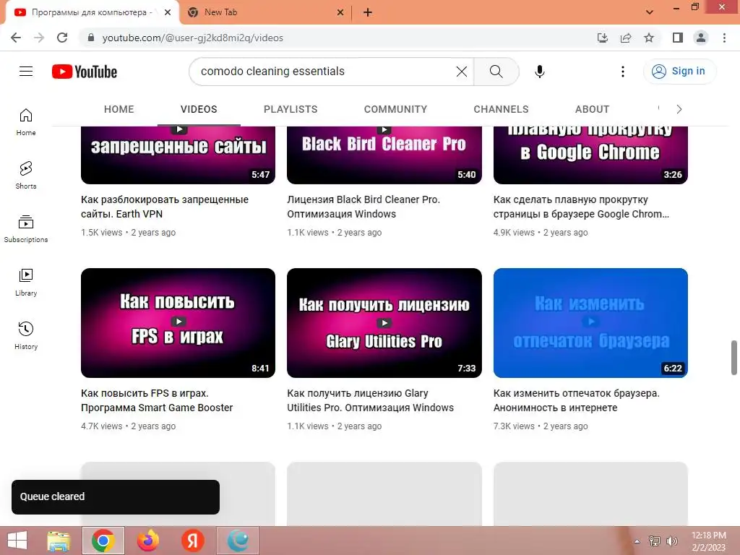Viewport: 740px width, 555px height.
Task: Toggle Chrome side panel
Action: [x=678, y=38]
